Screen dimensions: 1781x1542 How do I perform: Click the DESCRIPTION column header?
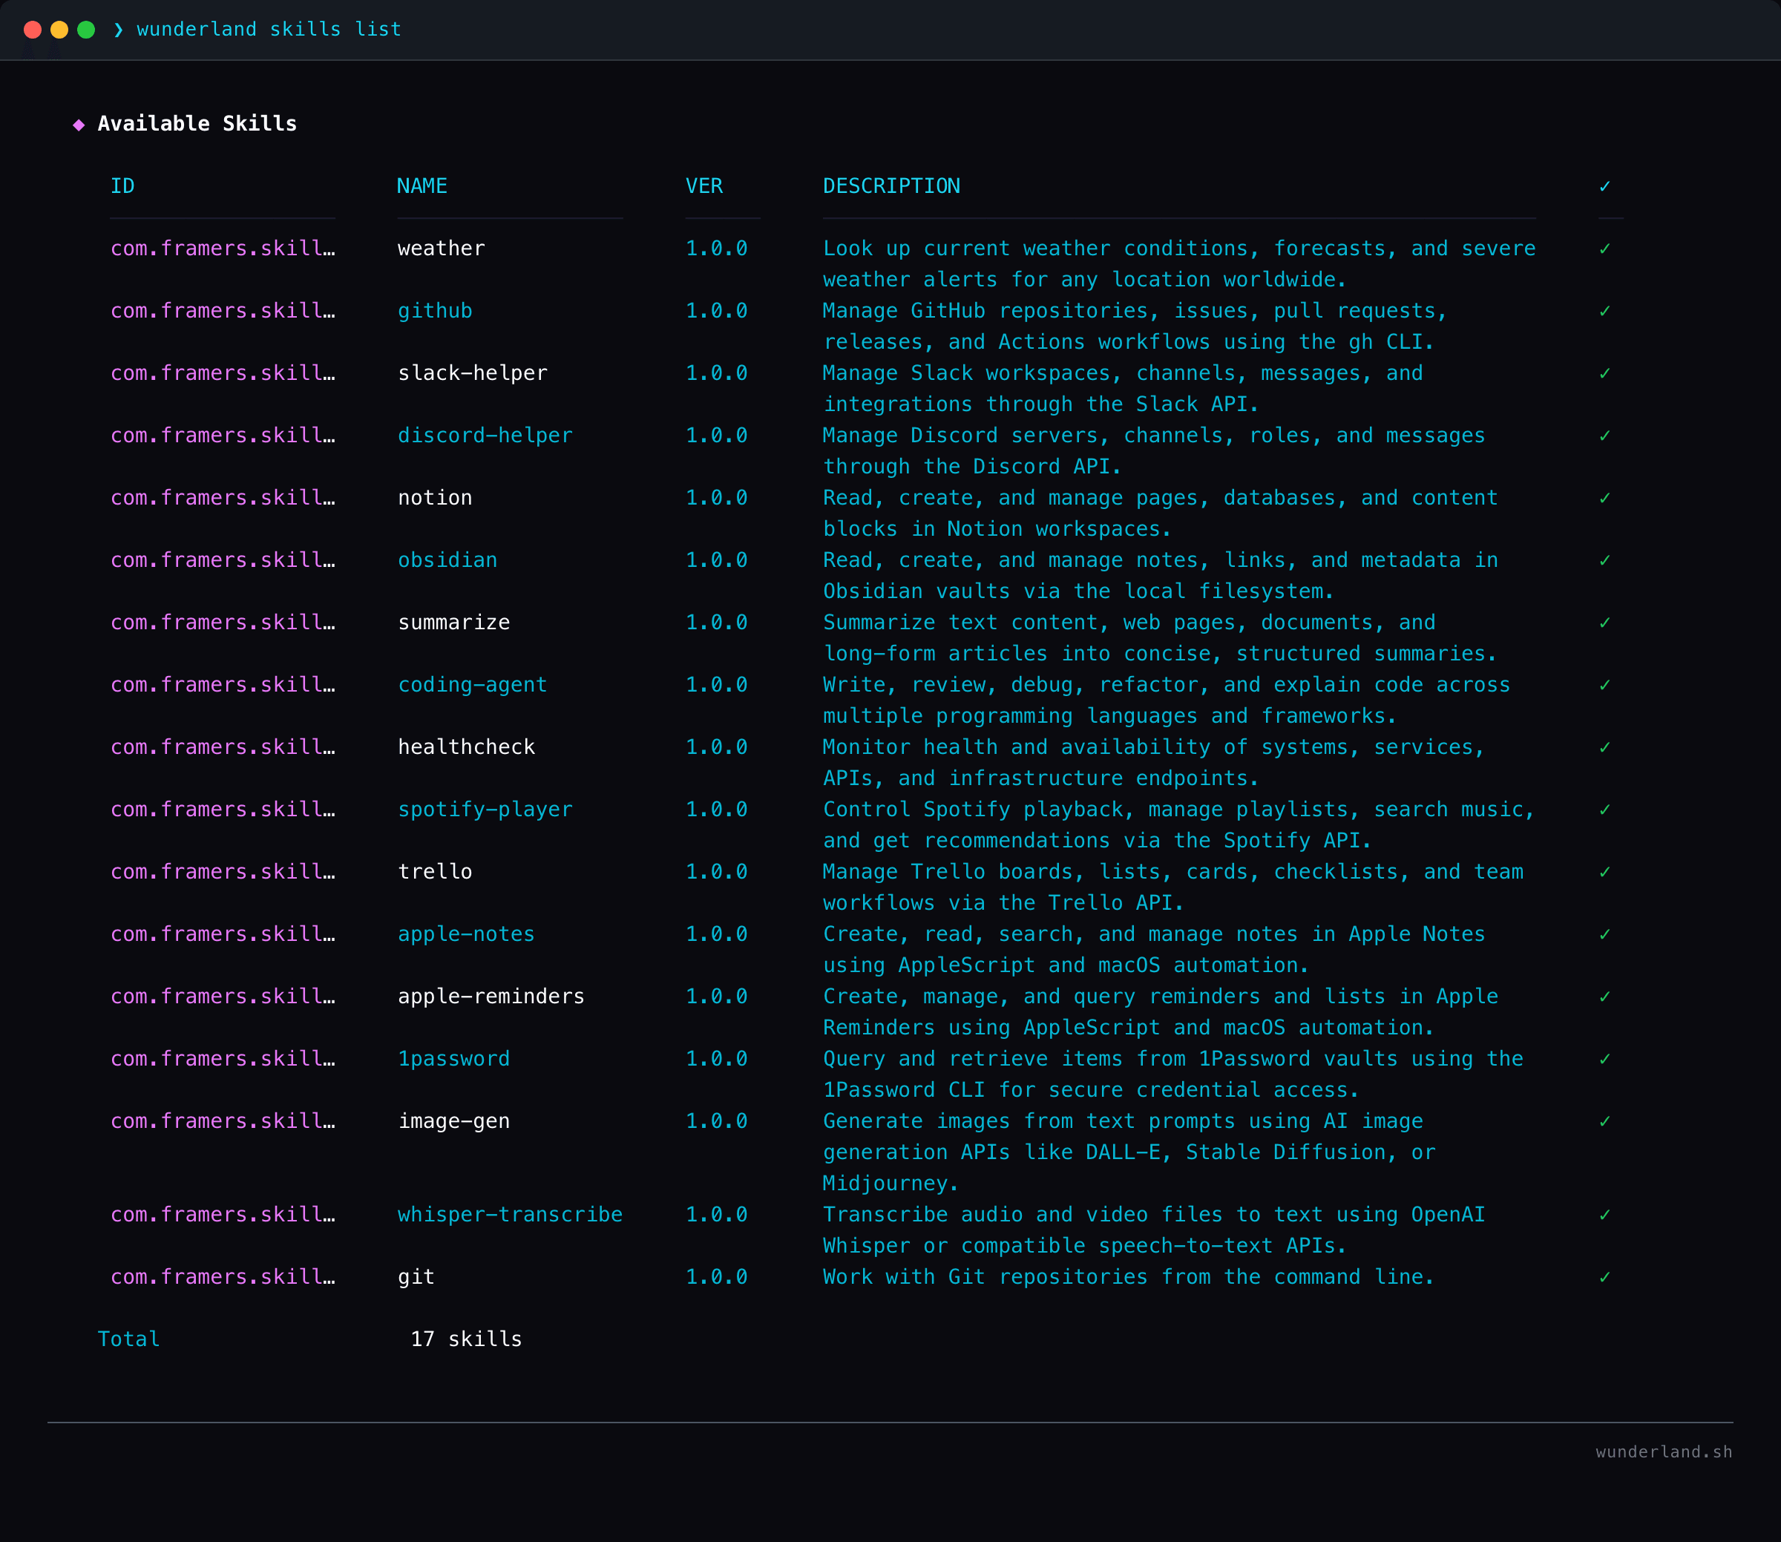coord(891,185)
